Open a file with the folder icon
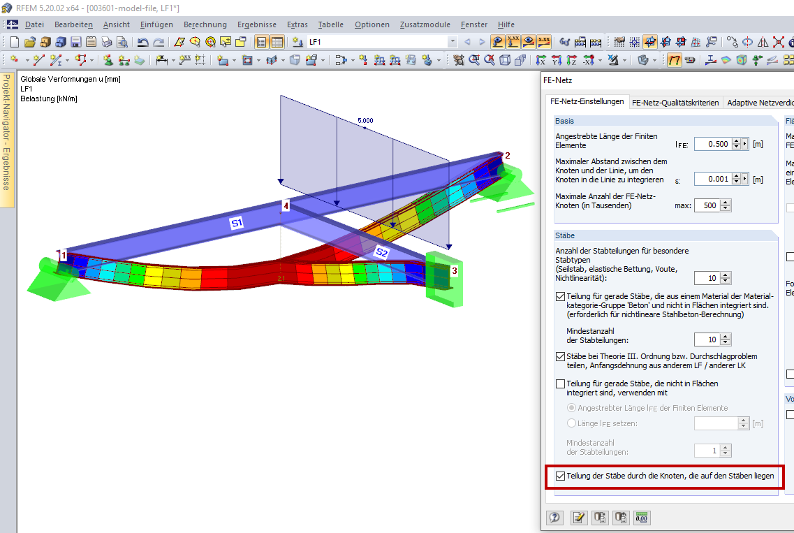Viewport: 794px width, 533px height. [x=30, y=42]
